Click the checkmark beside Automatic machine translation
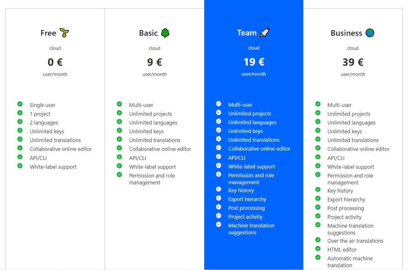 (318, 257)
